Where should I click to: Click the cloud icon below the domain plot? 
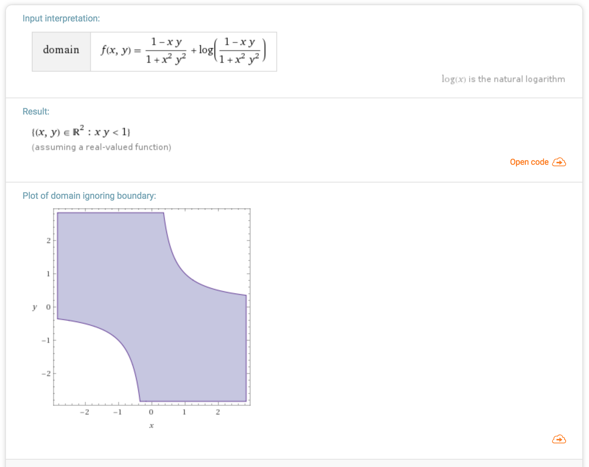(x=559, y=439)
